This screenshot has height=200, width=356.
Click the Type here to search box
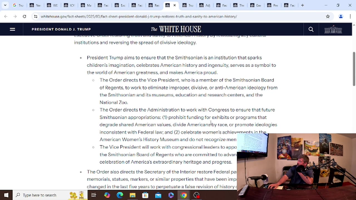[x=50, y=195]
